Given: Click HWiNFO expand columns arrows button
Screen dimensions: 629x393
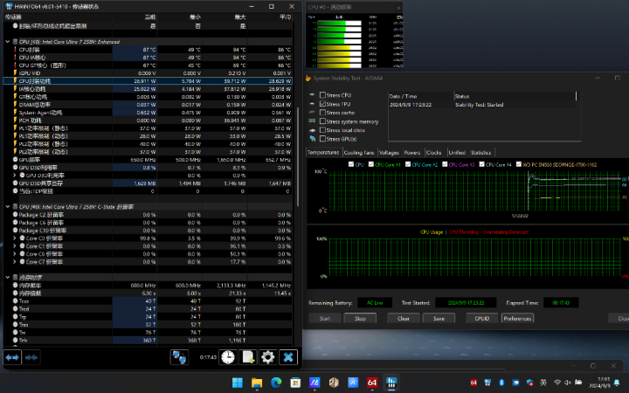Looking at the screenshot, I should coord(12,357).
